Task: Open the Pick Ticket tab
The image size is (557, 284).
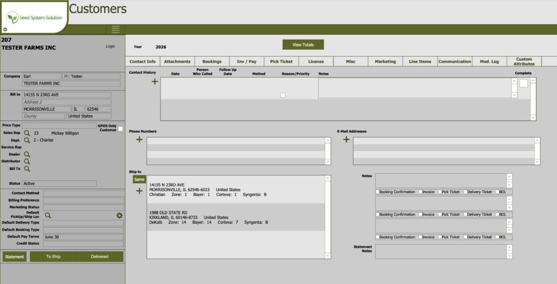Action: 281,61
